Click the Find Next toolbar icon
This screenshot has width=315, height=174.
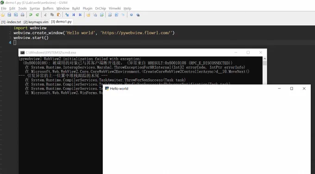74,15
